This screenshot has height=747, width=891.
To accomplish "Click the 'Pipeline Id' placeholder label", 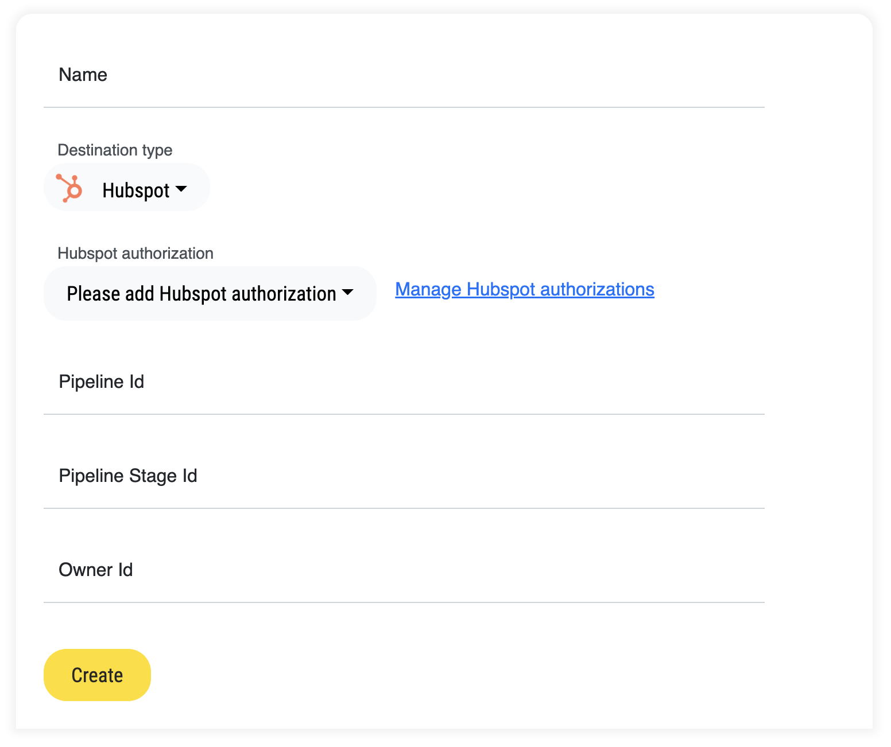I will point(101,382).
